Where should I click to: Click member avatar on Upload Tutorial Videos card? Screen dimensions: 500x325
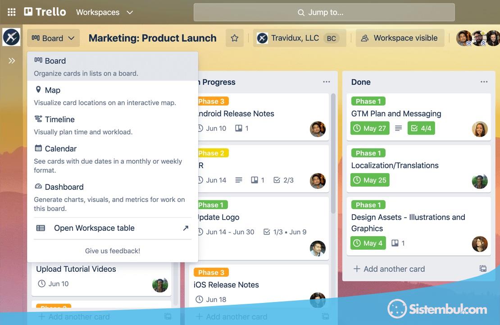click(x=160, y=285)
